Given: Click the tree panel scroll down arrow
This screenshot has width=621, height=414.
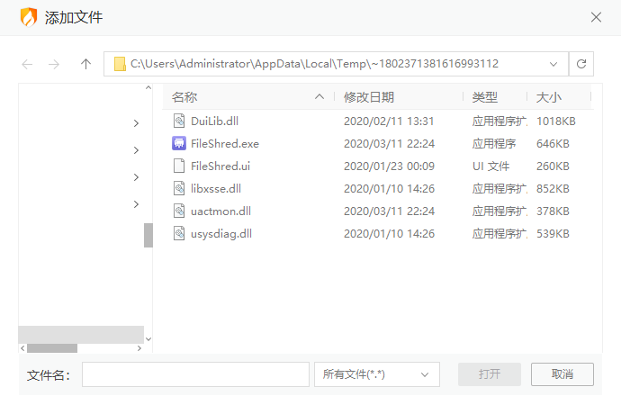Looking at the screenshot, I should (x=148, y=339).
